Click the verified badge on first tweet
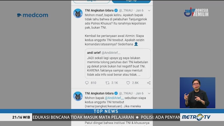The width and height of the screenshot is (224, 126). click(116, 10)
